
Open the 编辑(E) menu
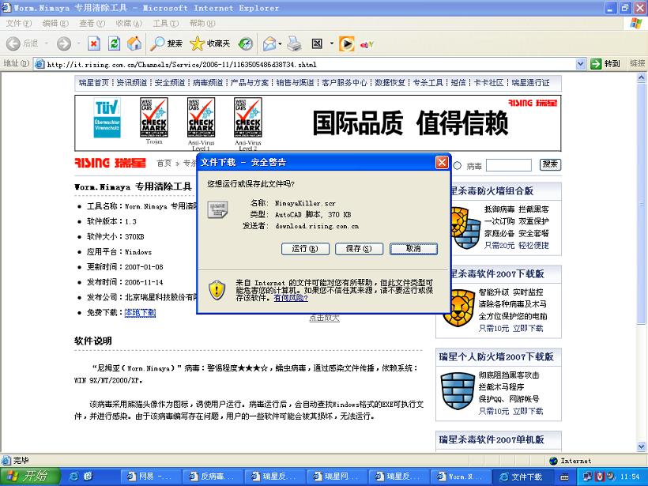(55, 23)
